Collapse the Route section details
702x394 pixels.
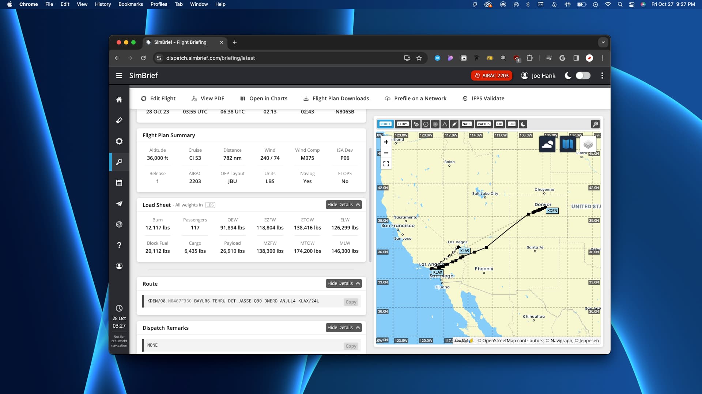point(343,283)
